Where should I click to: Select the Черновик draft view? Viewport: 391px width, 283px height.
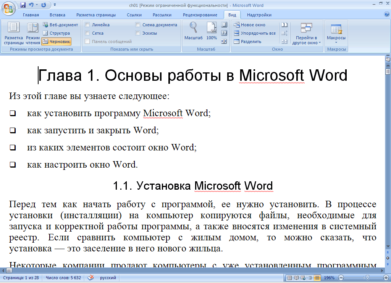coord(57,42)
